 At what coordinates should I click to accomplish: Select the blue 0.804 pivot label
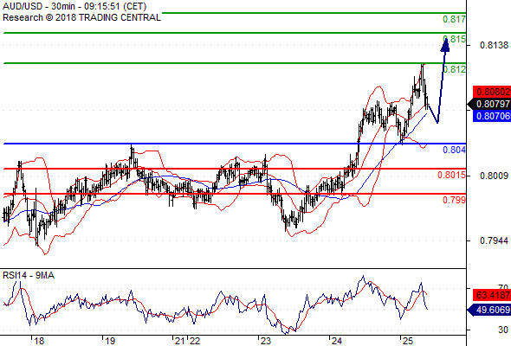454,150
